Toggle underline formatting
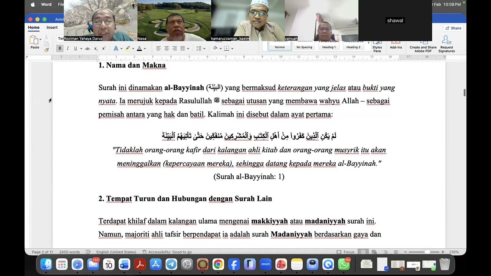This screenshot has height=276, width=491. point(76,48)
